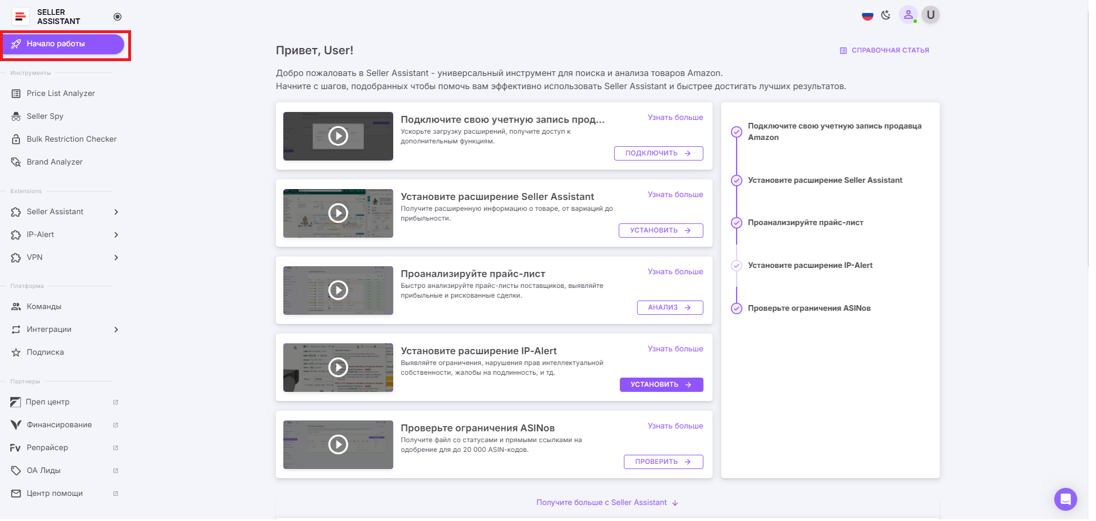Click the Seller Spy icon
1096x521 pixels.
click(16, 117)
